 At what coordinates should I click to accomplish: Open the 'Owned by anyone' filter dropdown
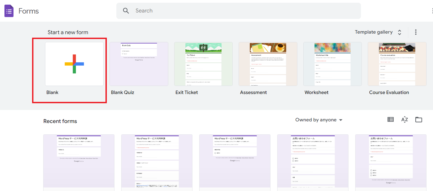pyautogui.click(x=319, y=120)
